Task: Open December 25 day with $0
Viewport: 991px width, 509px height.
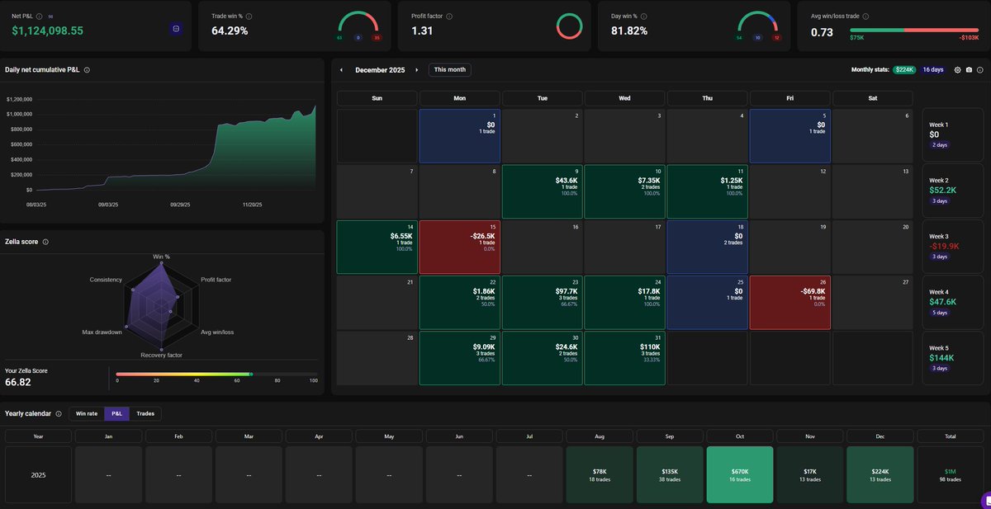Action: [707, 302]
